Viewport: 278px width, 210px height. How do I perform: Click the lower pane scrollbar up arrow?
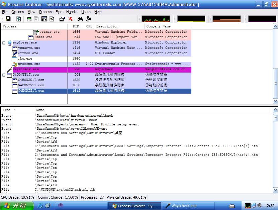coord(275,110)
